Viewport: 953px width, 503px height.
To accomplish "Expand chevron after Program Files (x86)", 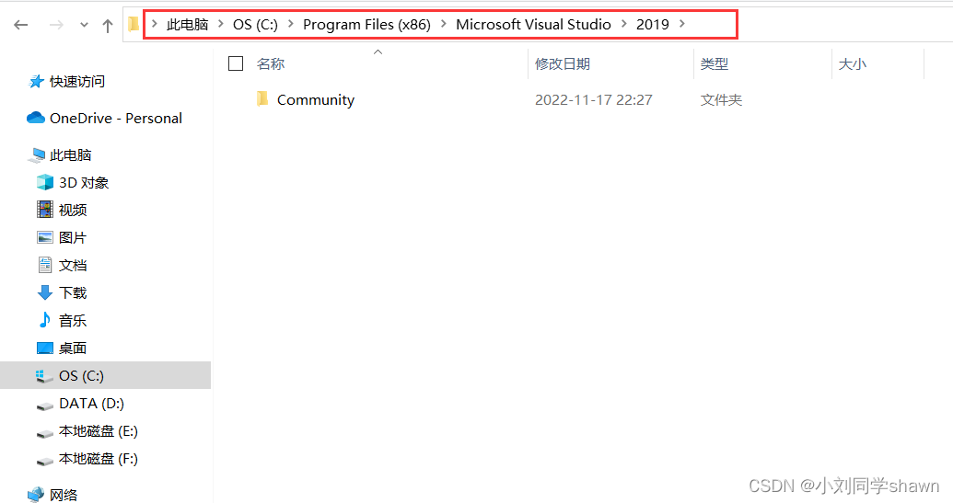I will pos(443,24).
